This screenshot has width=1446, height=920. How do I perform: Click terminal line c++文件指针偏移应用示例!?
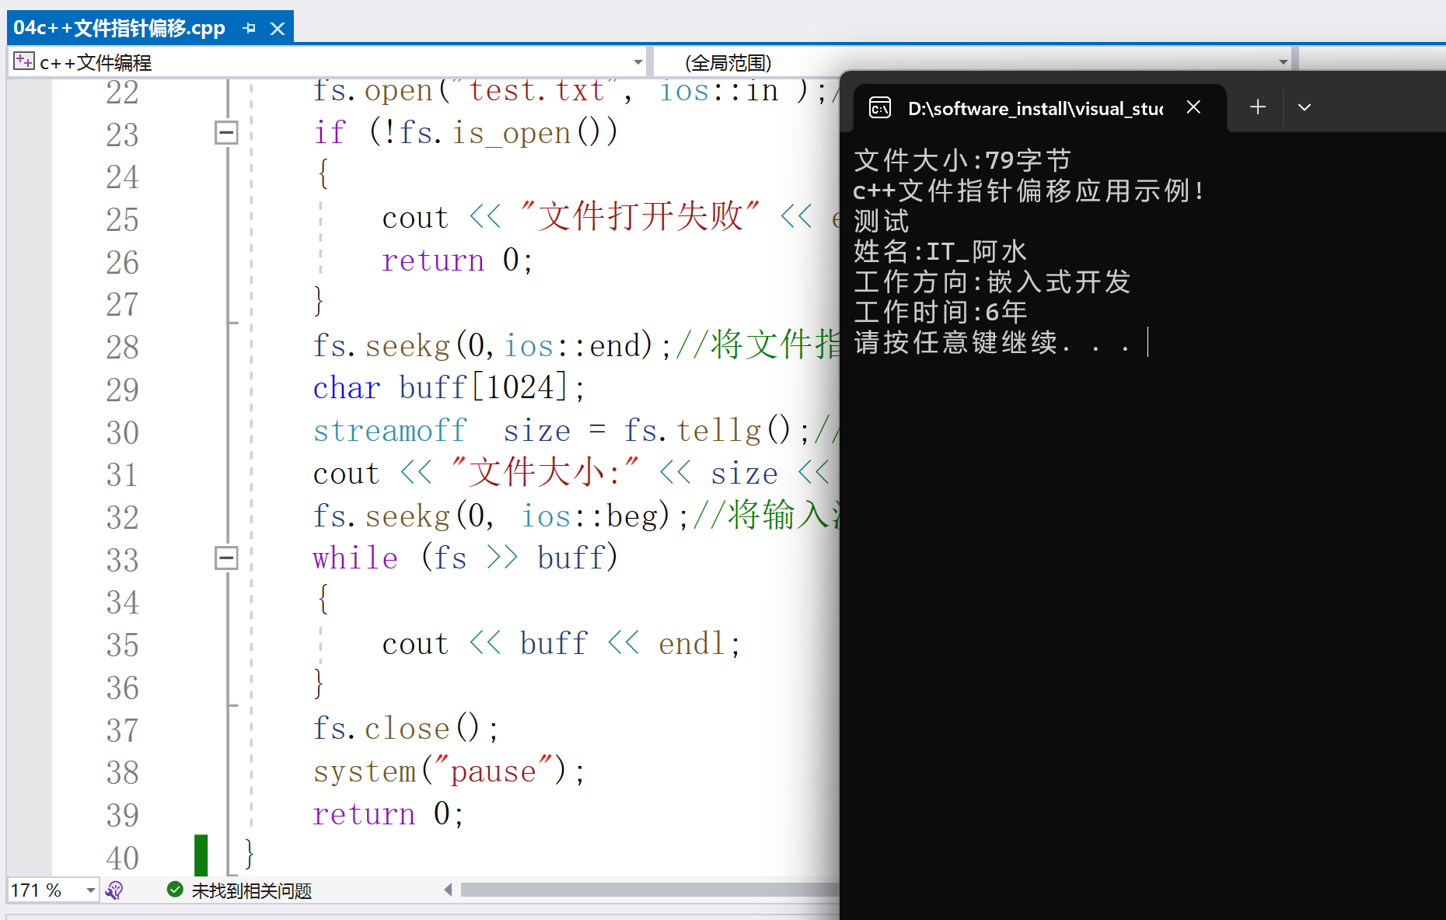[1029, 191]
